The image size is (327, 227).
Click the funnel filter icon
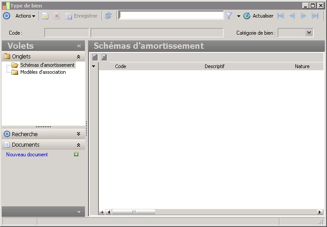point(229,16)
